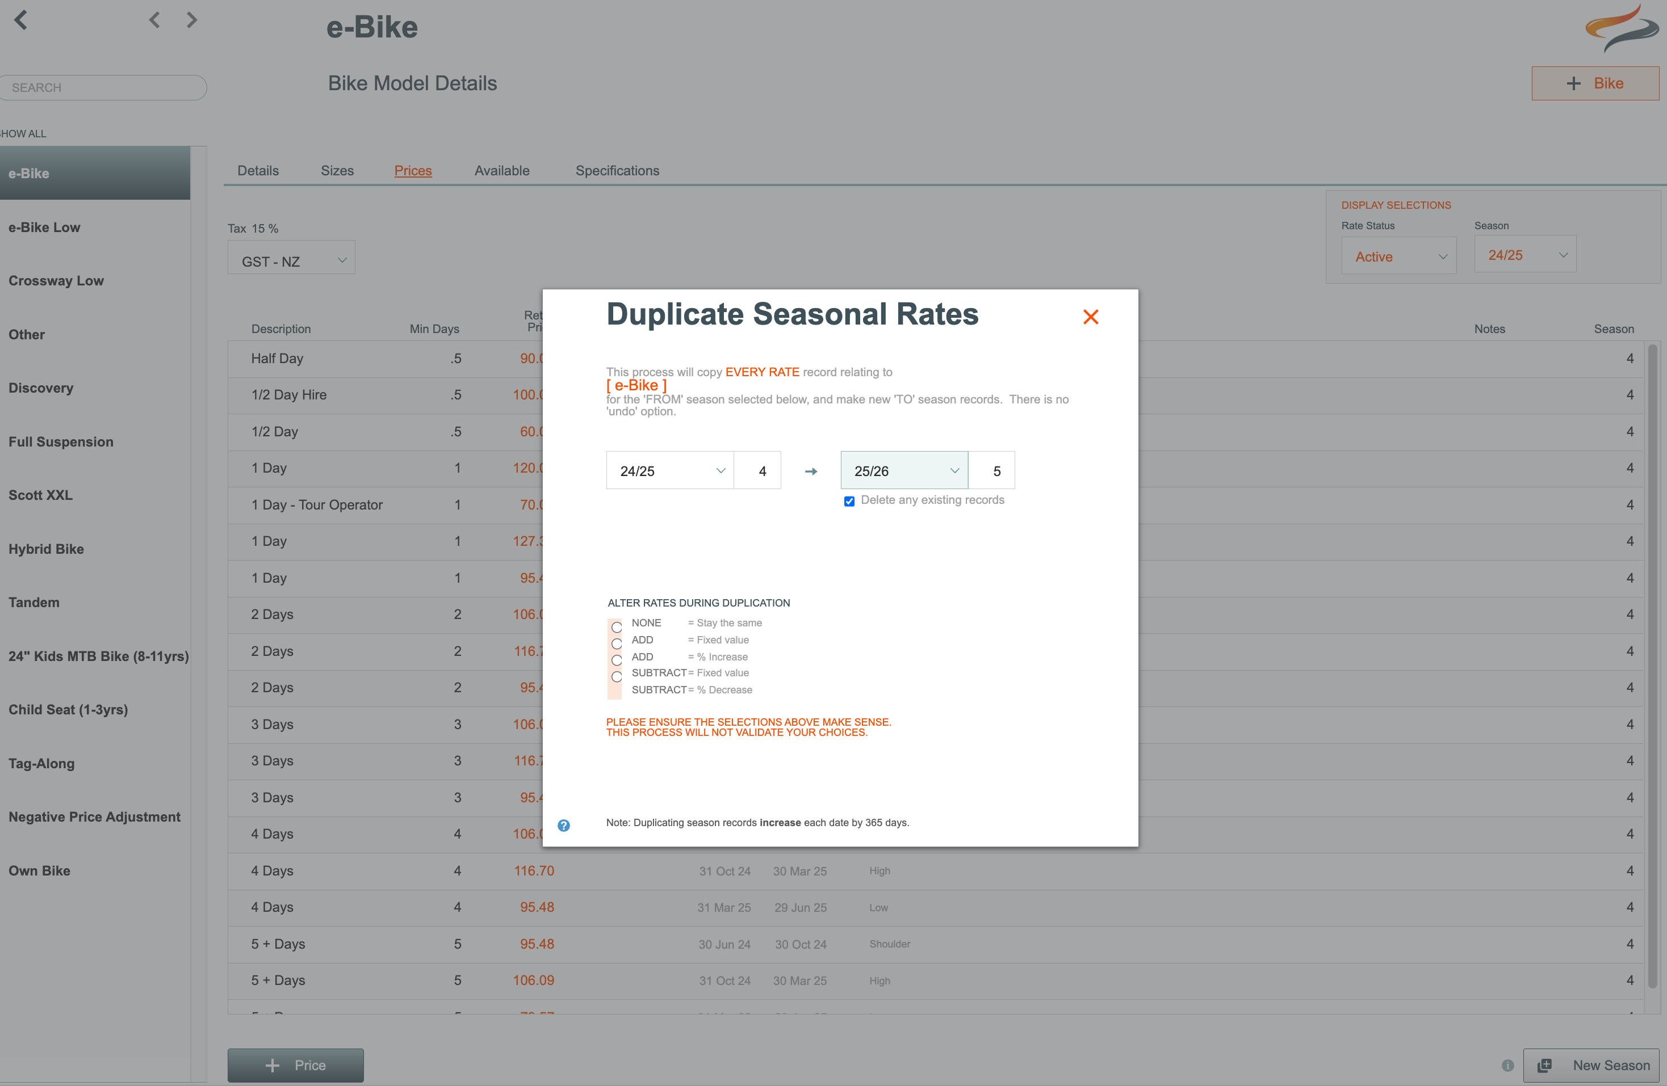Click the 1/2 Day Hire row description
Screen dimensions: 1667x1086
point(288,395)
